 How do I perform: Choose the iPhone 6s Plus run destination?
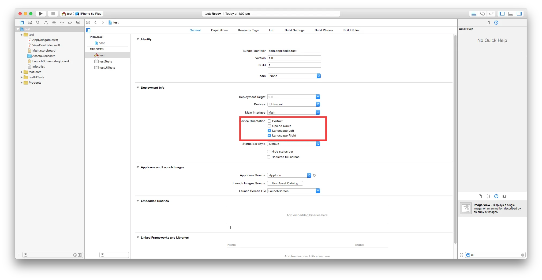pos(89,14)
